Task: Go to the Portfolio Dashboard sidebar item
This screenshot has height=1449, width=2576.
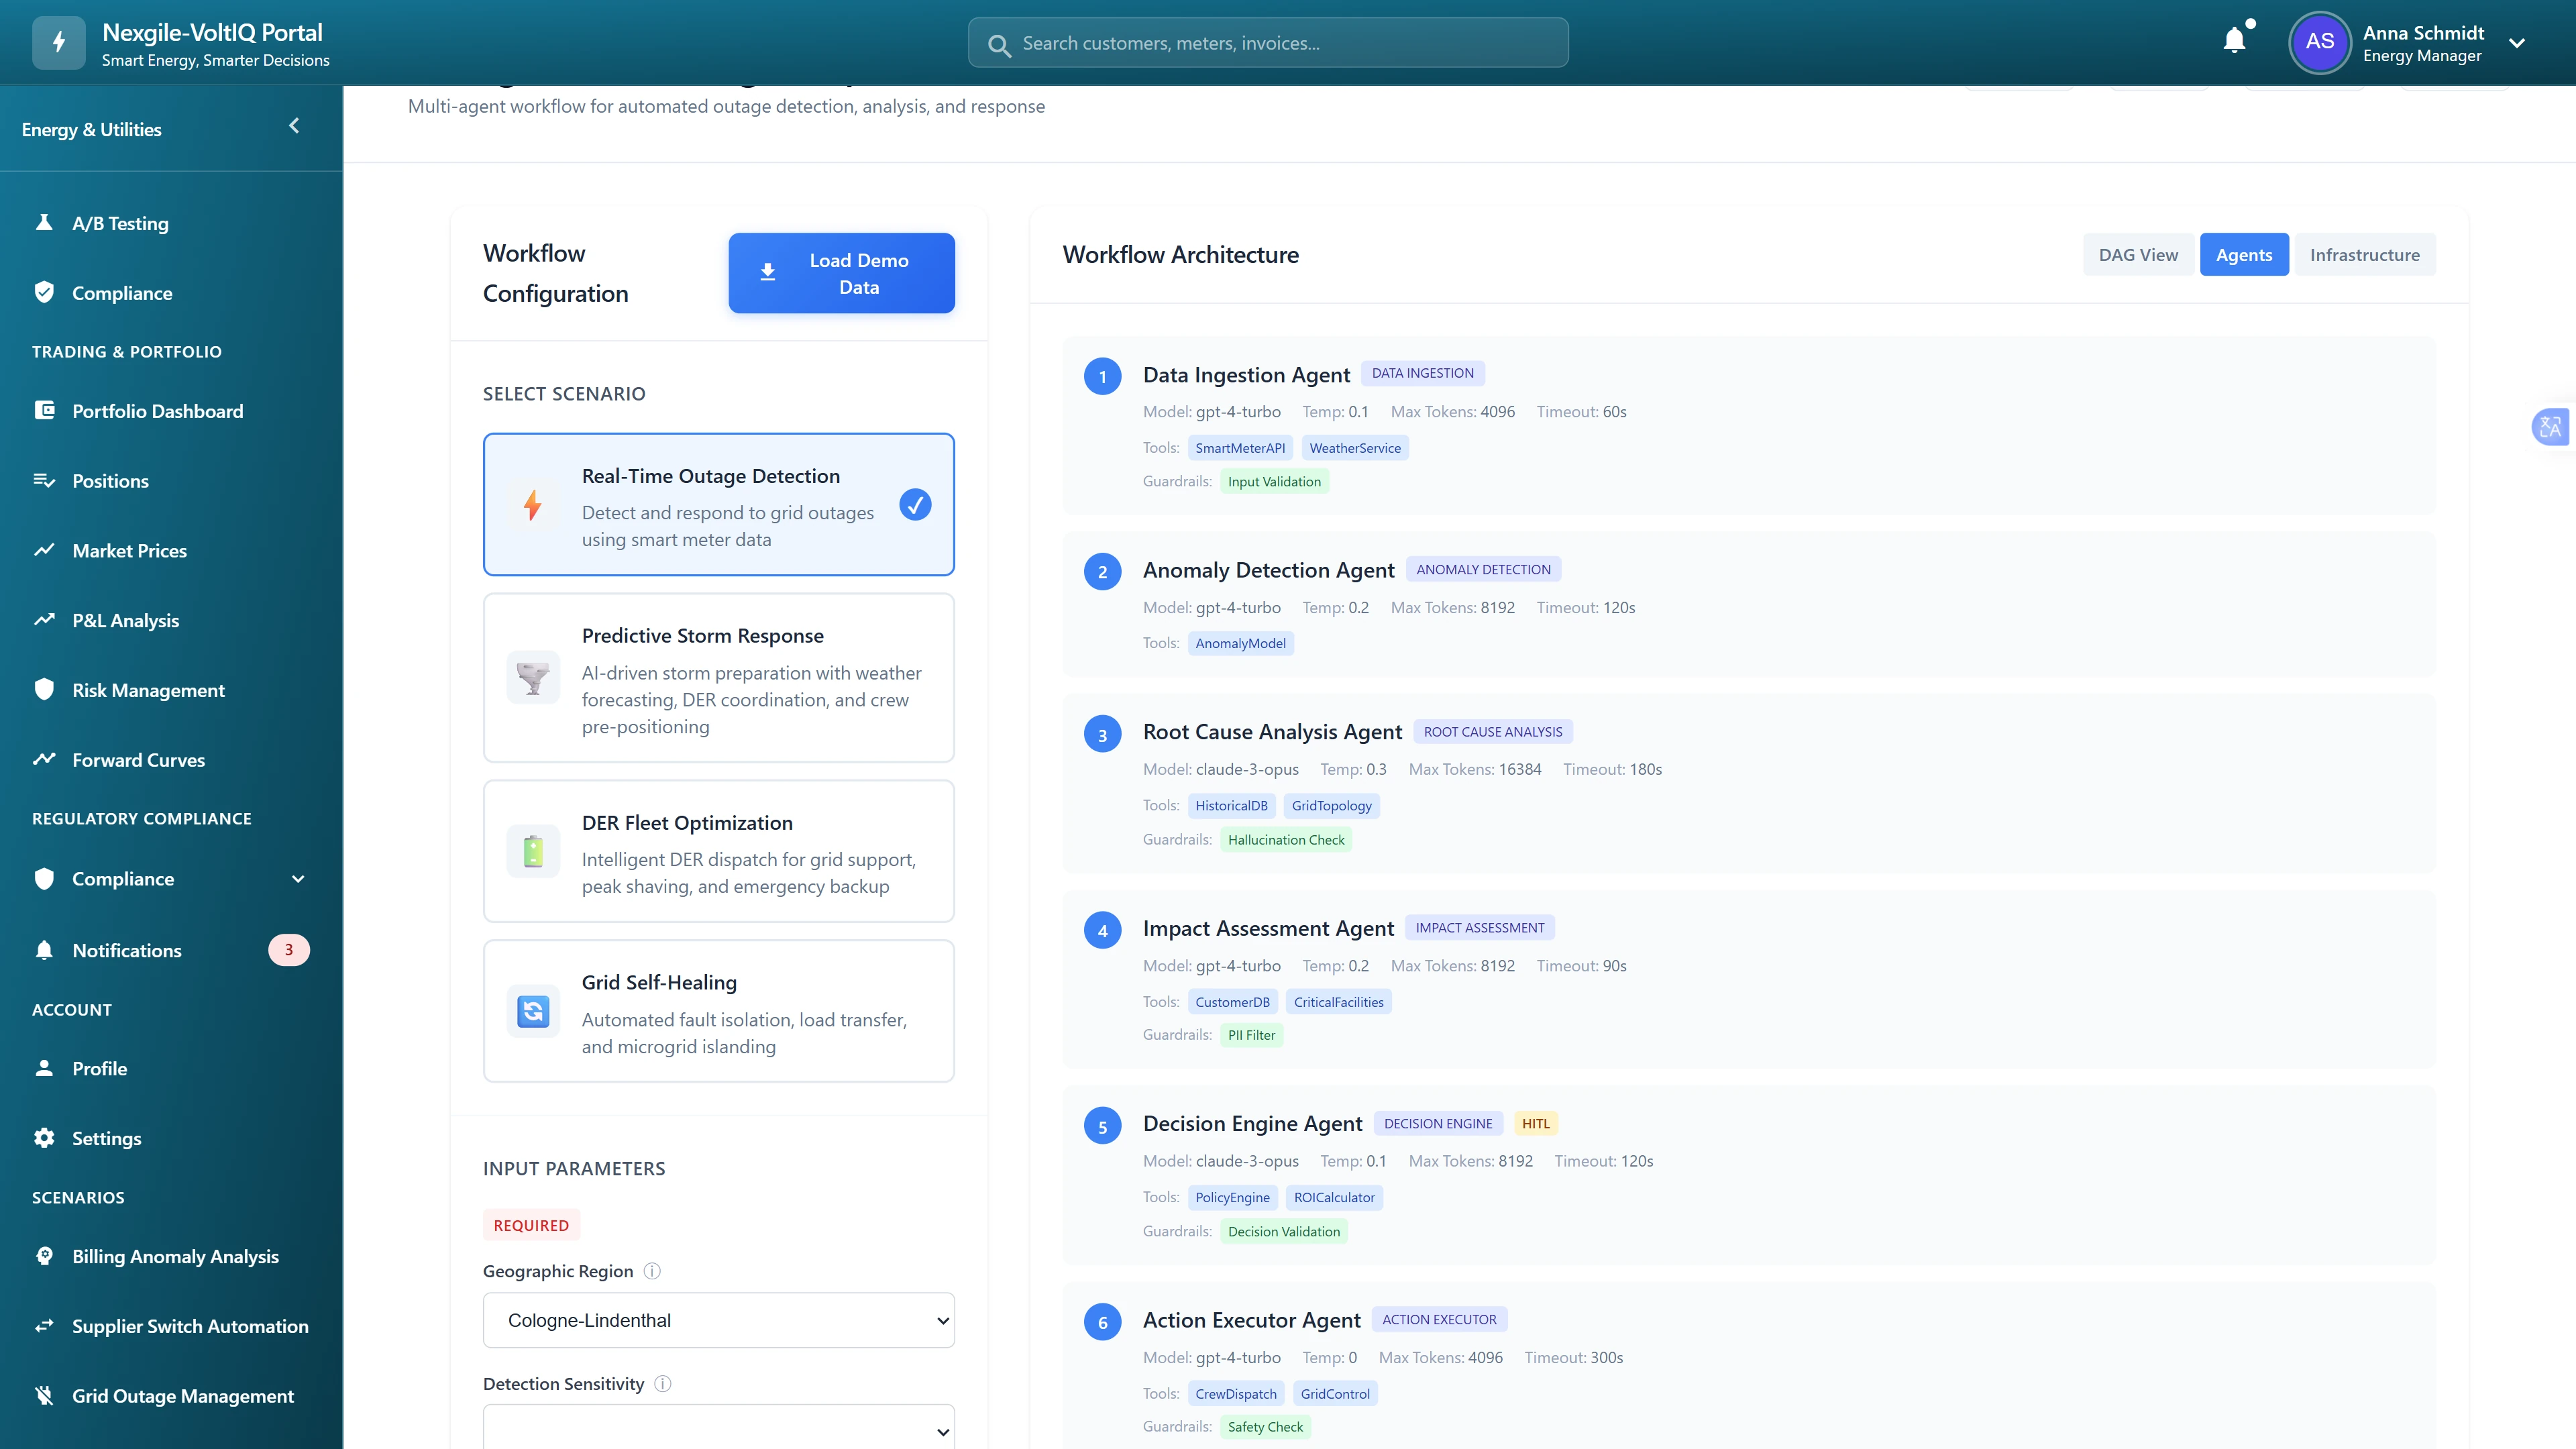Action: click(x=157, y=411)
